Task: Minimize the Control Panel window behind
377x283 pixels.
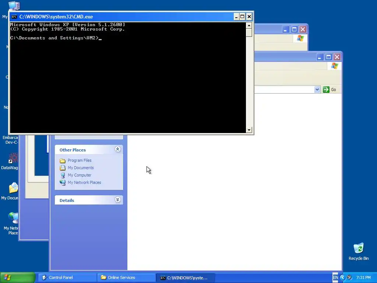Action: [x=285, y=29]
